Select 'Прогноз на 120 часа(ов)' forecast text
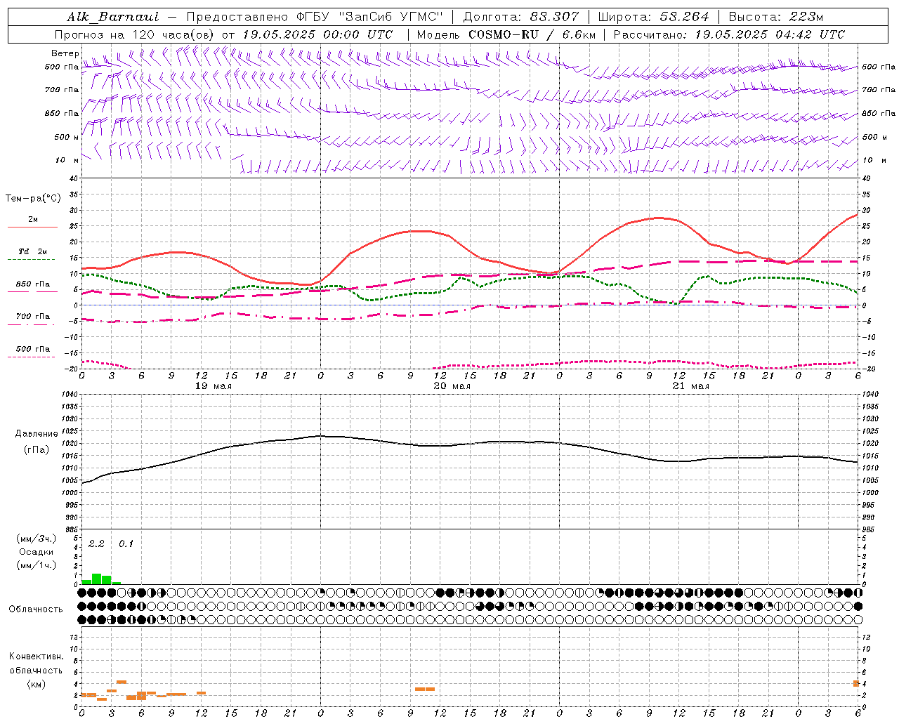Image resolution: width=899 pixels, height=719 pixels. 135,34
